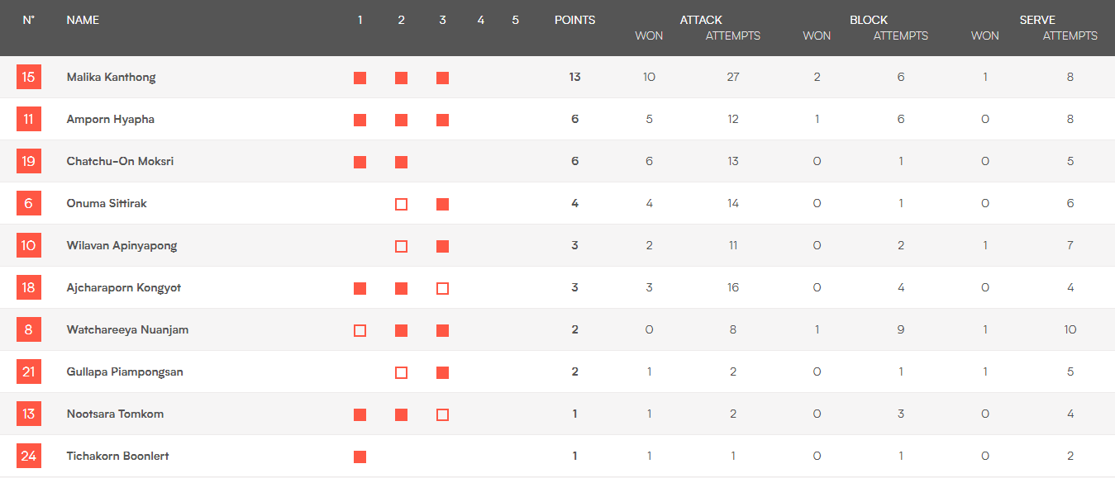The width and height of the screenshot is (1115, 478).
Task: Click Chatchu-On Moksri's set 2 filled square
Action: point(401,162)
